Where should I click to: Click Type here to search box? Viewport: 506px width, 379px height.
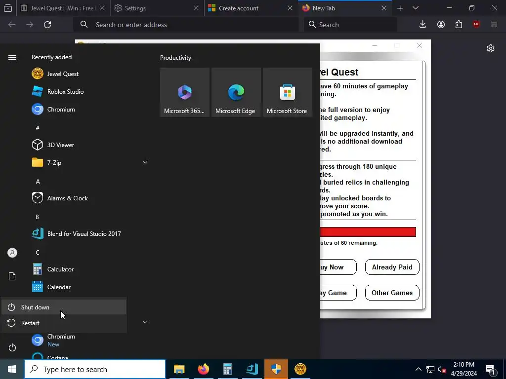tap(95, 369)
